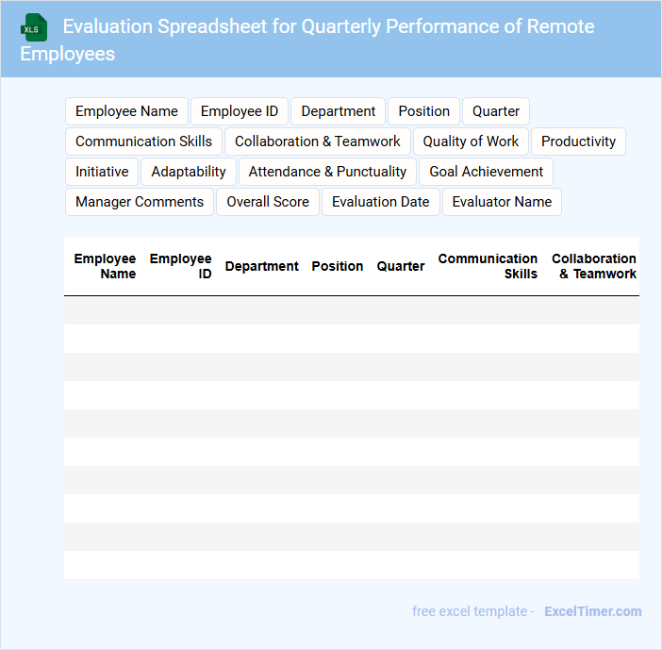The width and height of the screenshot is (662, 650).
Task: Select the Productivity tag
Action: tap(578, 142)
